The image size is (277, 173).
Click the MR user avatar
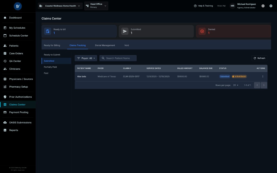point(232,6)
